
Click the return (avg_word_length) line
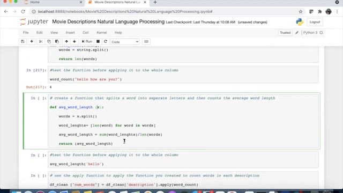pyautogui.click(x=86, y=144)
